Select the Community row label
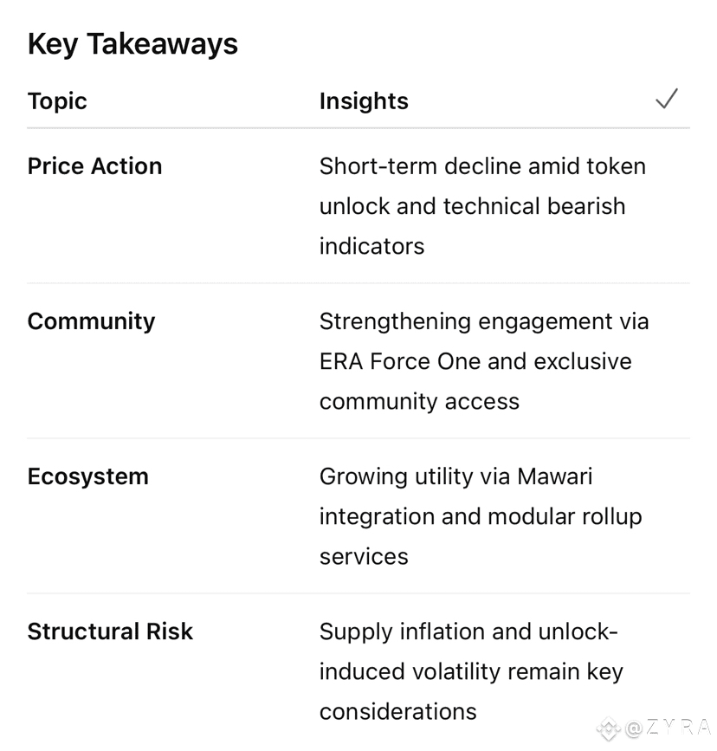717x751 pixels. [x=92, y=321]
